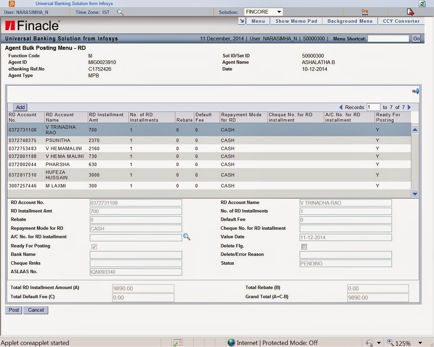Open the privacy icon dropdown arrow
434x347 pixels.
[x=379, y=343]
